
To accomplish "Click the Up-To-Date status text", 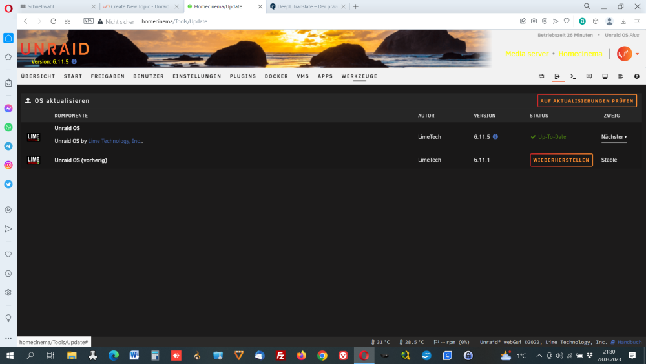I will (x=552, y=137).
